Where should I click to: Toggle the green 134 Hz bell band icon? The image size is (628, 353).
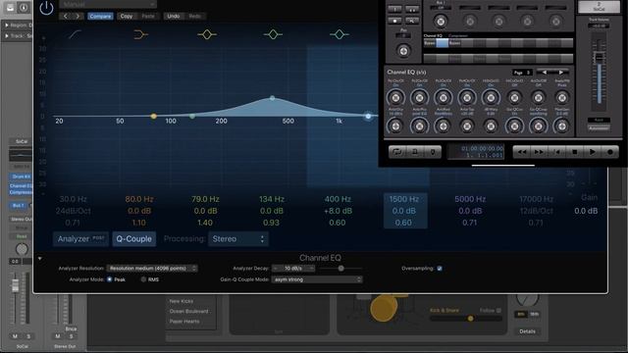tap(273, 35)
